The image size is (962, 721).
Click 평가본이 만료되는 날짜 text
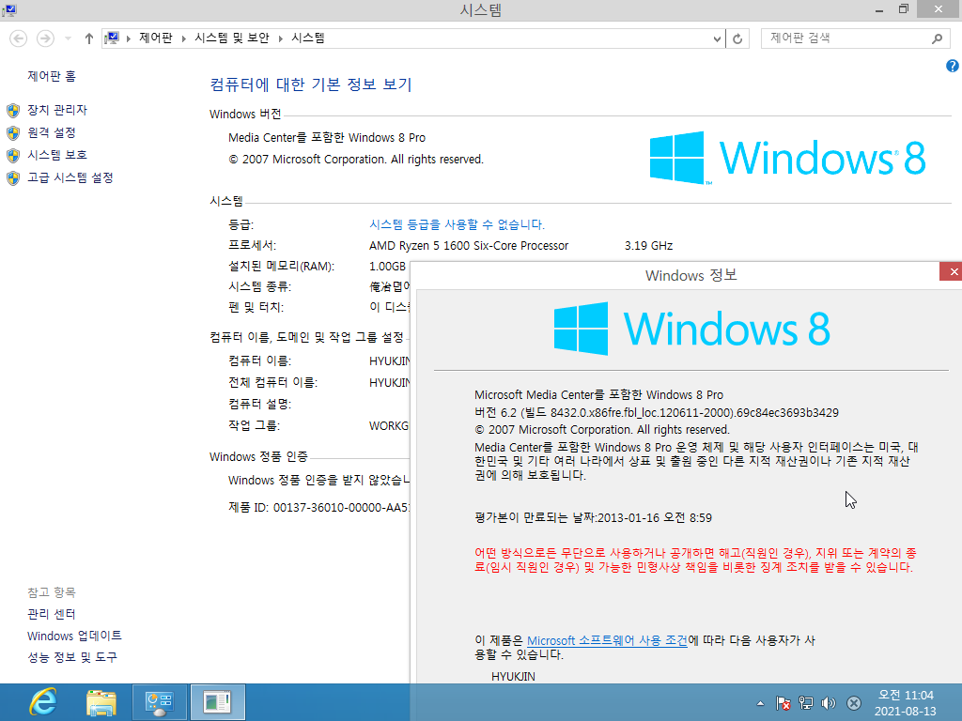click(x=593, y=518)
